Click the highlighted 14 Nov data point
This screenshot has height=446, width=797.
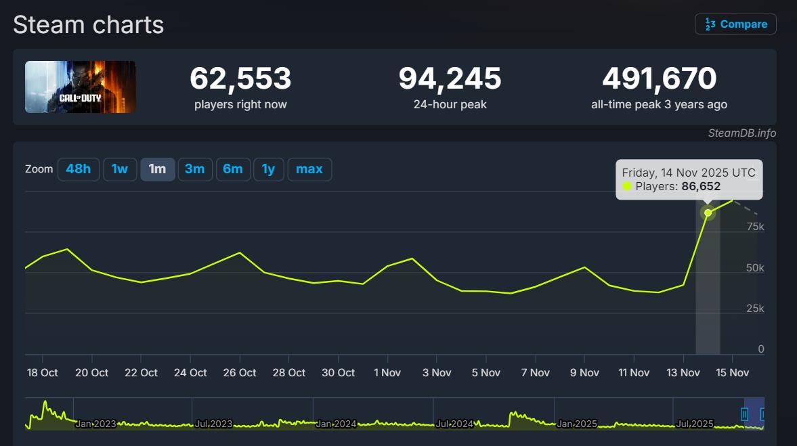[x=708, y=213]
